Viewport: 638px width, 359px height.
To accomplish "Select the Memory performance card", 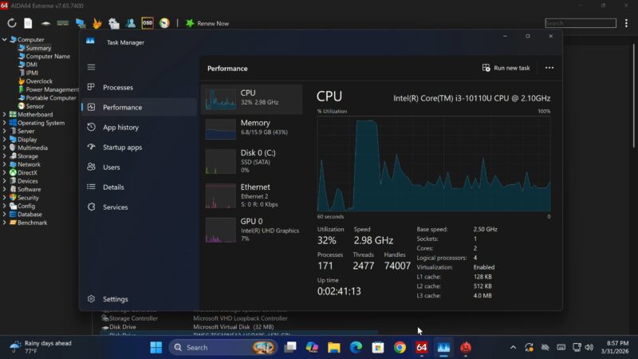I will [252, 128].
